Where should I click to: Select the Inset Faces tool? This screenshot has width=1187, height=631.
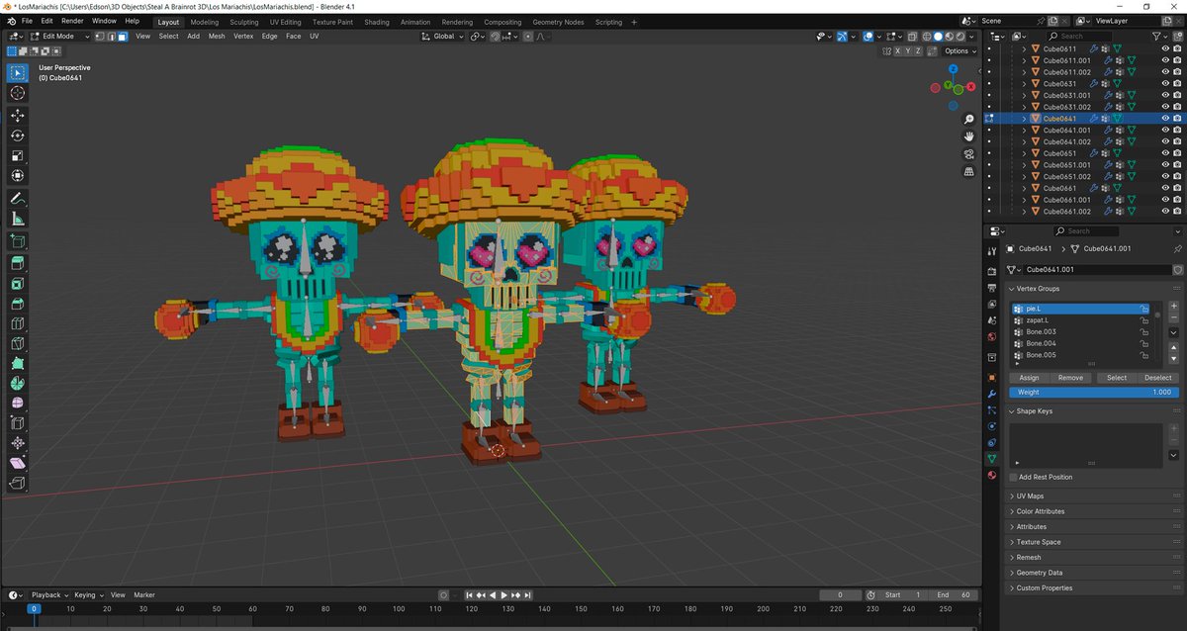pos(18,283)
